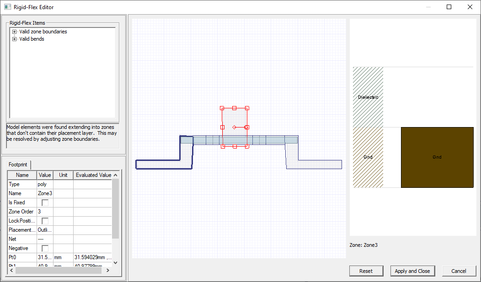481x282 pixels.
Task: Click the Rigid-Flex Editor title bar icon
Action: point(7,7)
